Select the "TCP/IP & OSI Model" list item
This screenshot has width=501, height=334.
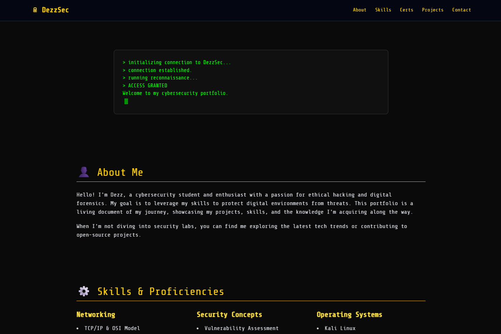(x=112, y=328)
